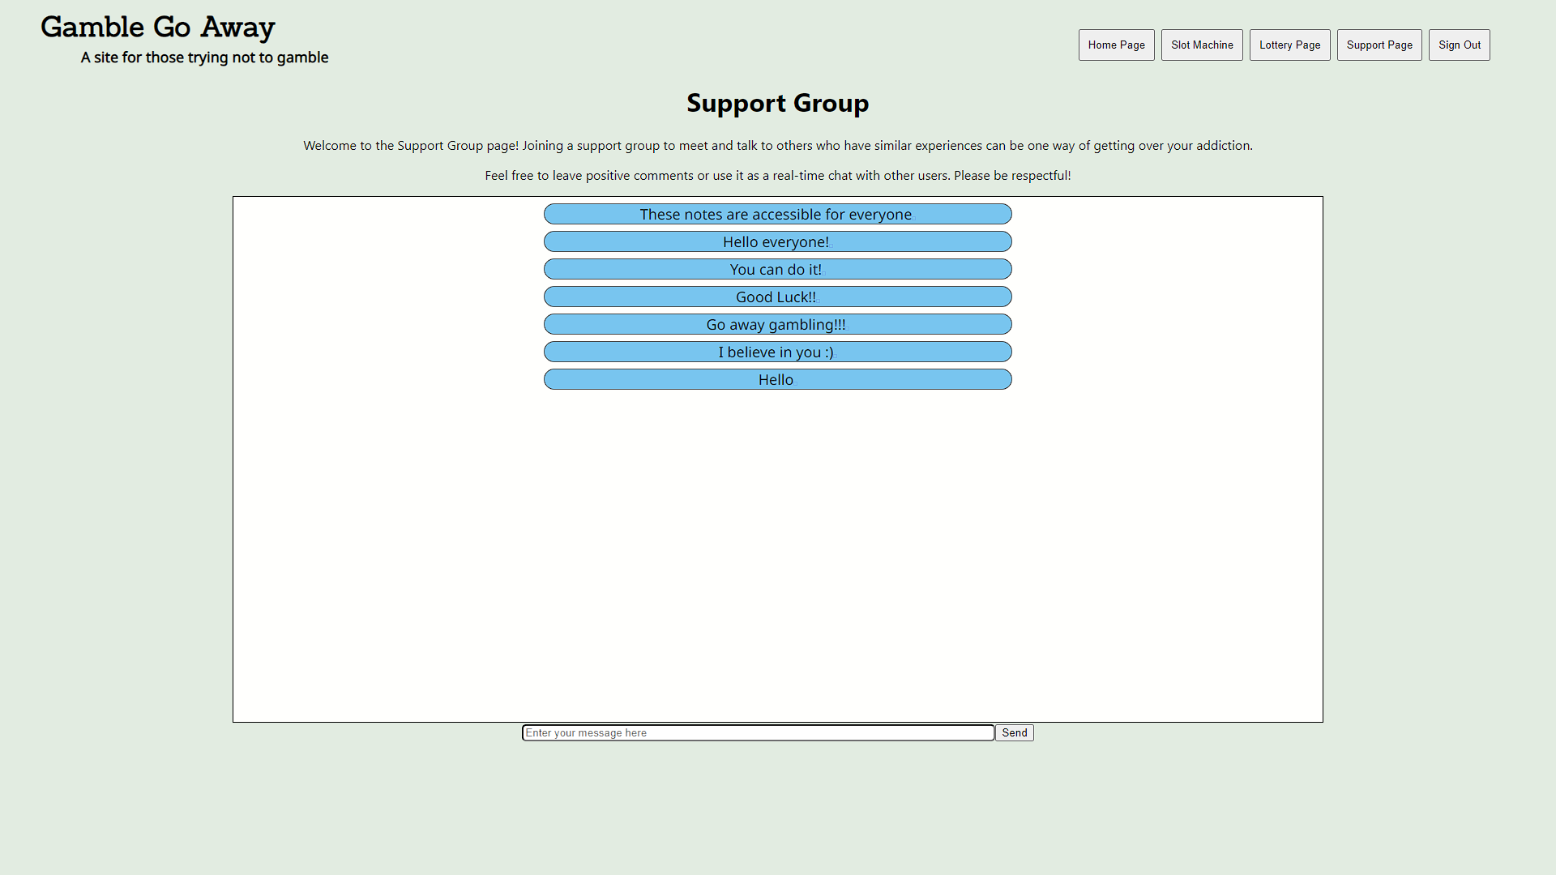Screen dimensions: 1556x875
Task: Click the Gamble Go Away site title
Action: (x=158, y=28)
